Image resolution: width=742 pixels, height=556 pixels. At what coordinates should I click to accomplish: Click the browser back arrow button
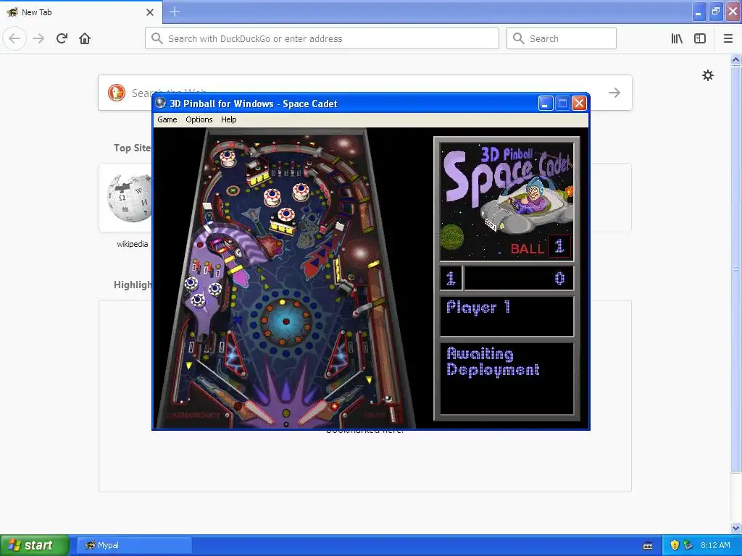14,38
